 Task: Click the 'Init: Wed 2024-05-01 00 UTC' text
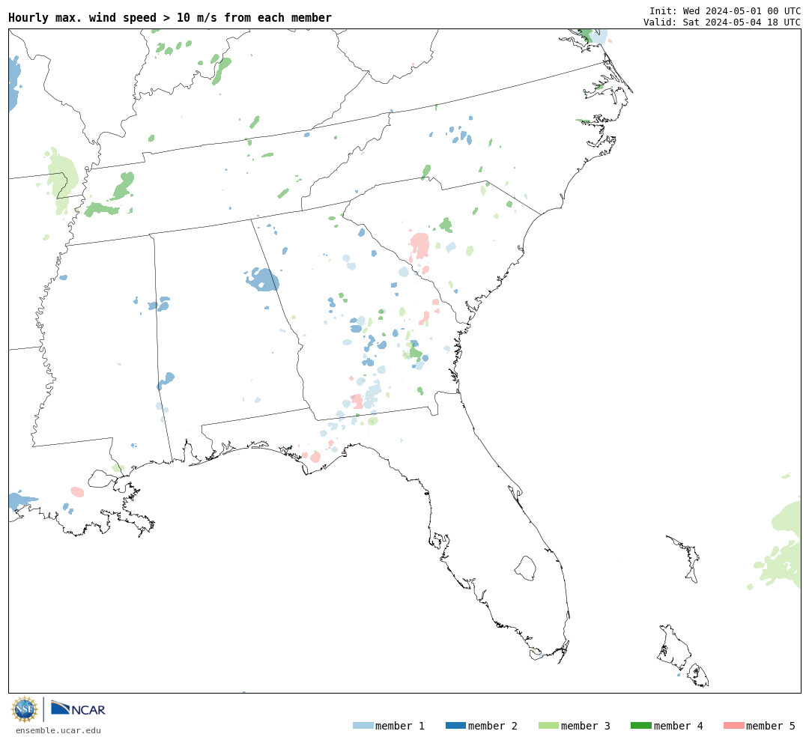pyautogui.click(x=725, y=10)
